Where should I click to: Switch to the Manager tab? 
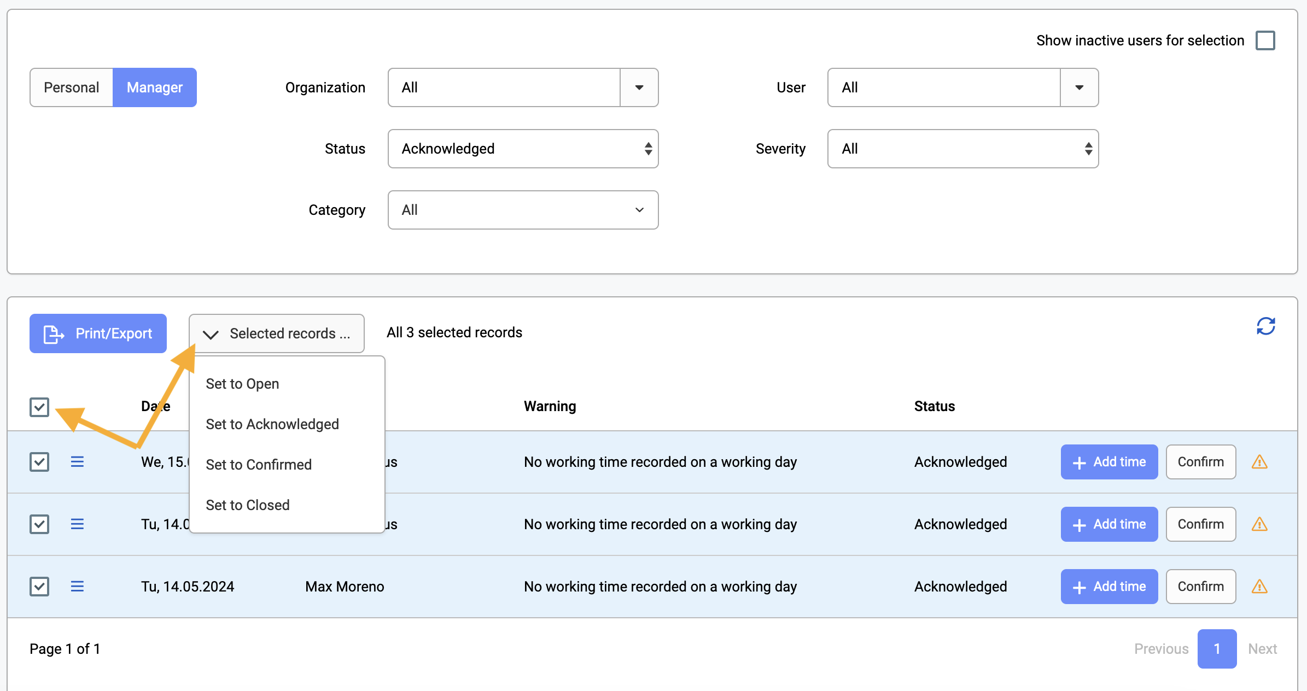click(155, 87)
